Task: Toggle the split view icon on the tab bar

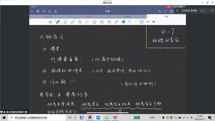Action: tap(184, 16)
